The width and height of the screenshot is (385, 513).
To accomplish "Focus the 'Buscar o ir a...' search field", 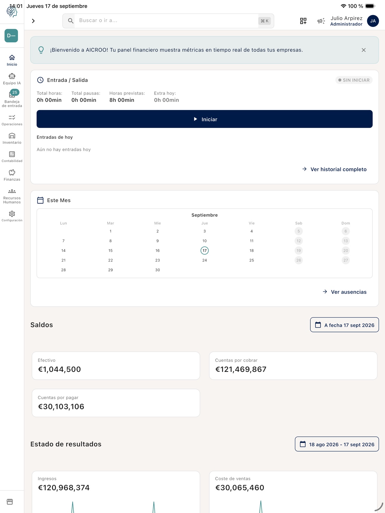I will pos(168,21).
